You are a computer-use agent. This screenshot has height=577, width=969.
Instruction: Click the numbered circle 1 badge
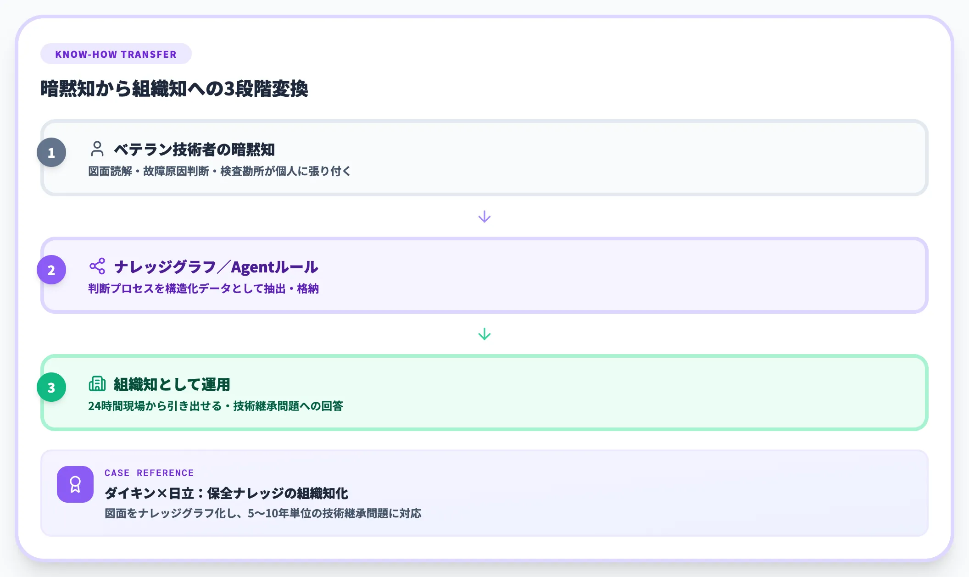point(51,153)
